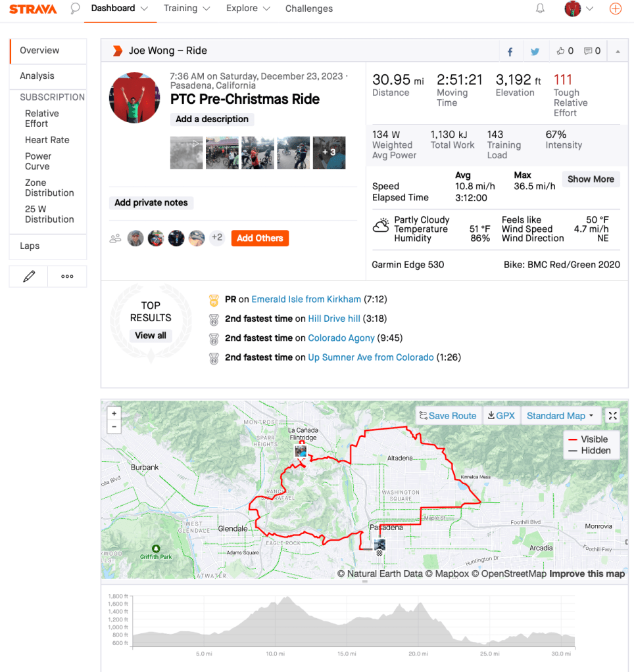Image resolution: width=634 pixels, height=672 pixels.
Task: Open the +3 photos thumbnail
Action: (x=329, y=152)
